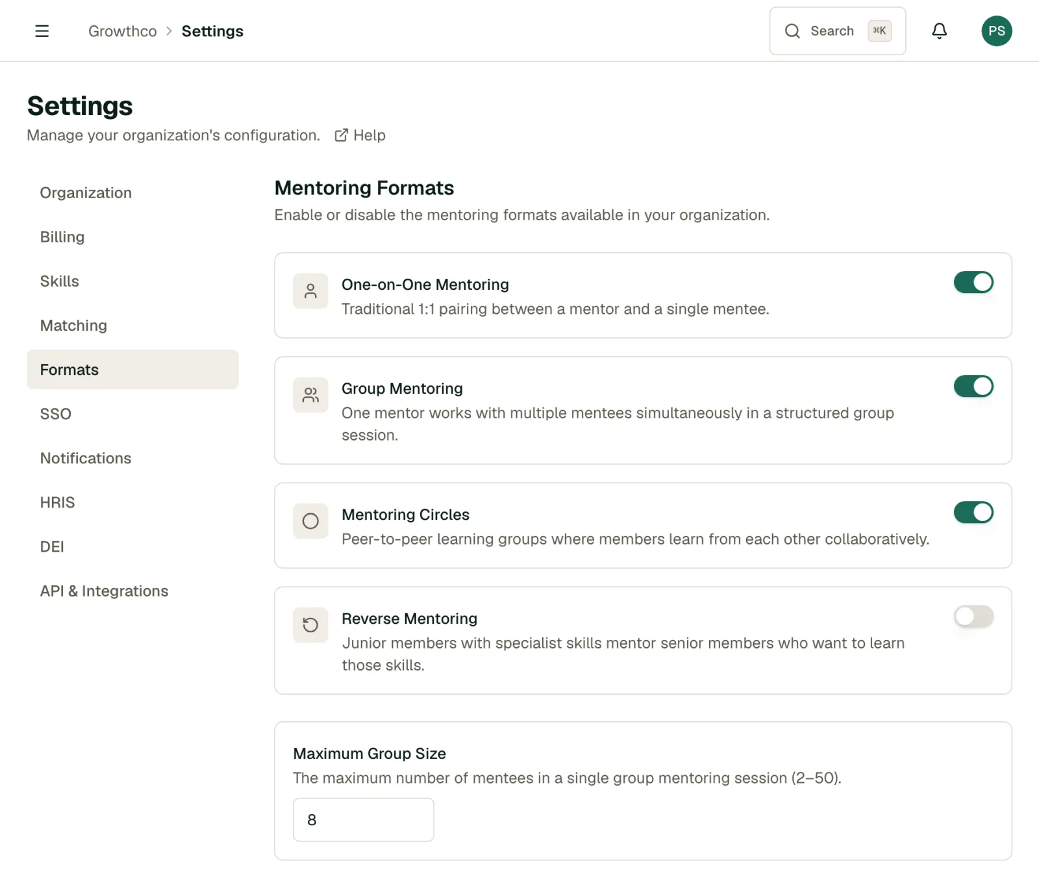Click the Maximum Group Size label

[369, 754]
